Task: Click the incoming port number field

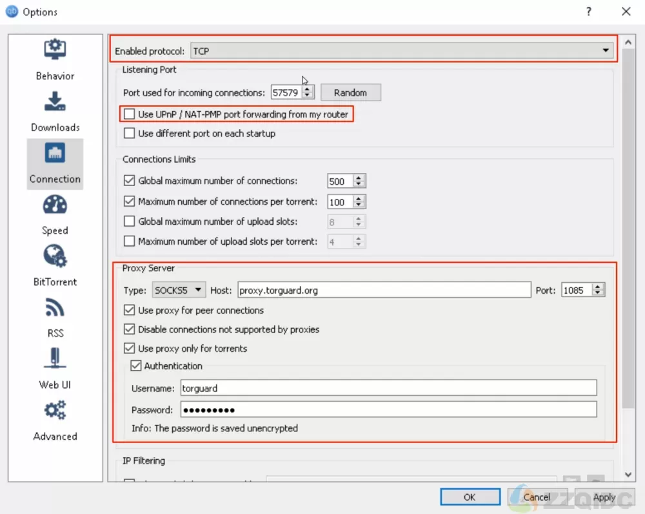Action: coord(286,93)
